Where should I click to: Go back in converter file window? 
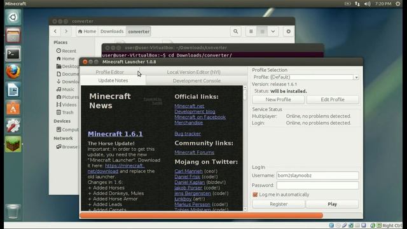click(55, 31)
